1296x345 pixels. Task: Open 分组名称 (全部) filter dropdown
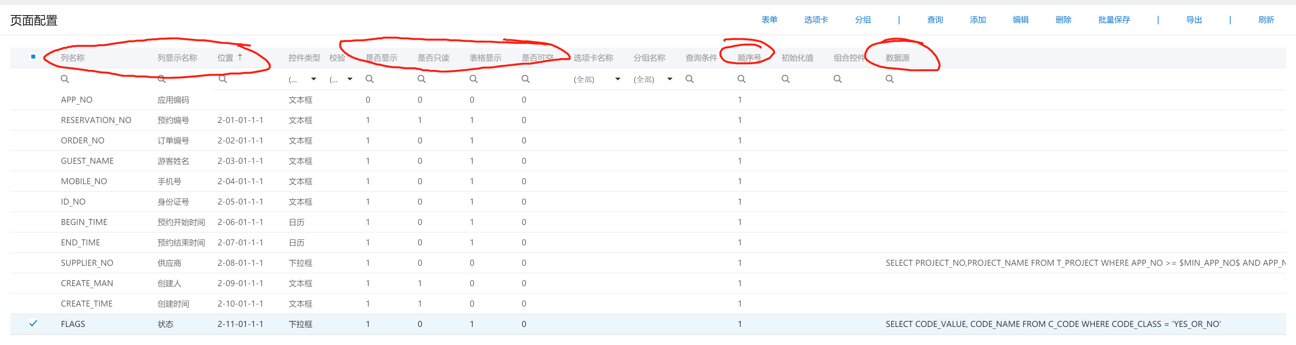(670, 79)
